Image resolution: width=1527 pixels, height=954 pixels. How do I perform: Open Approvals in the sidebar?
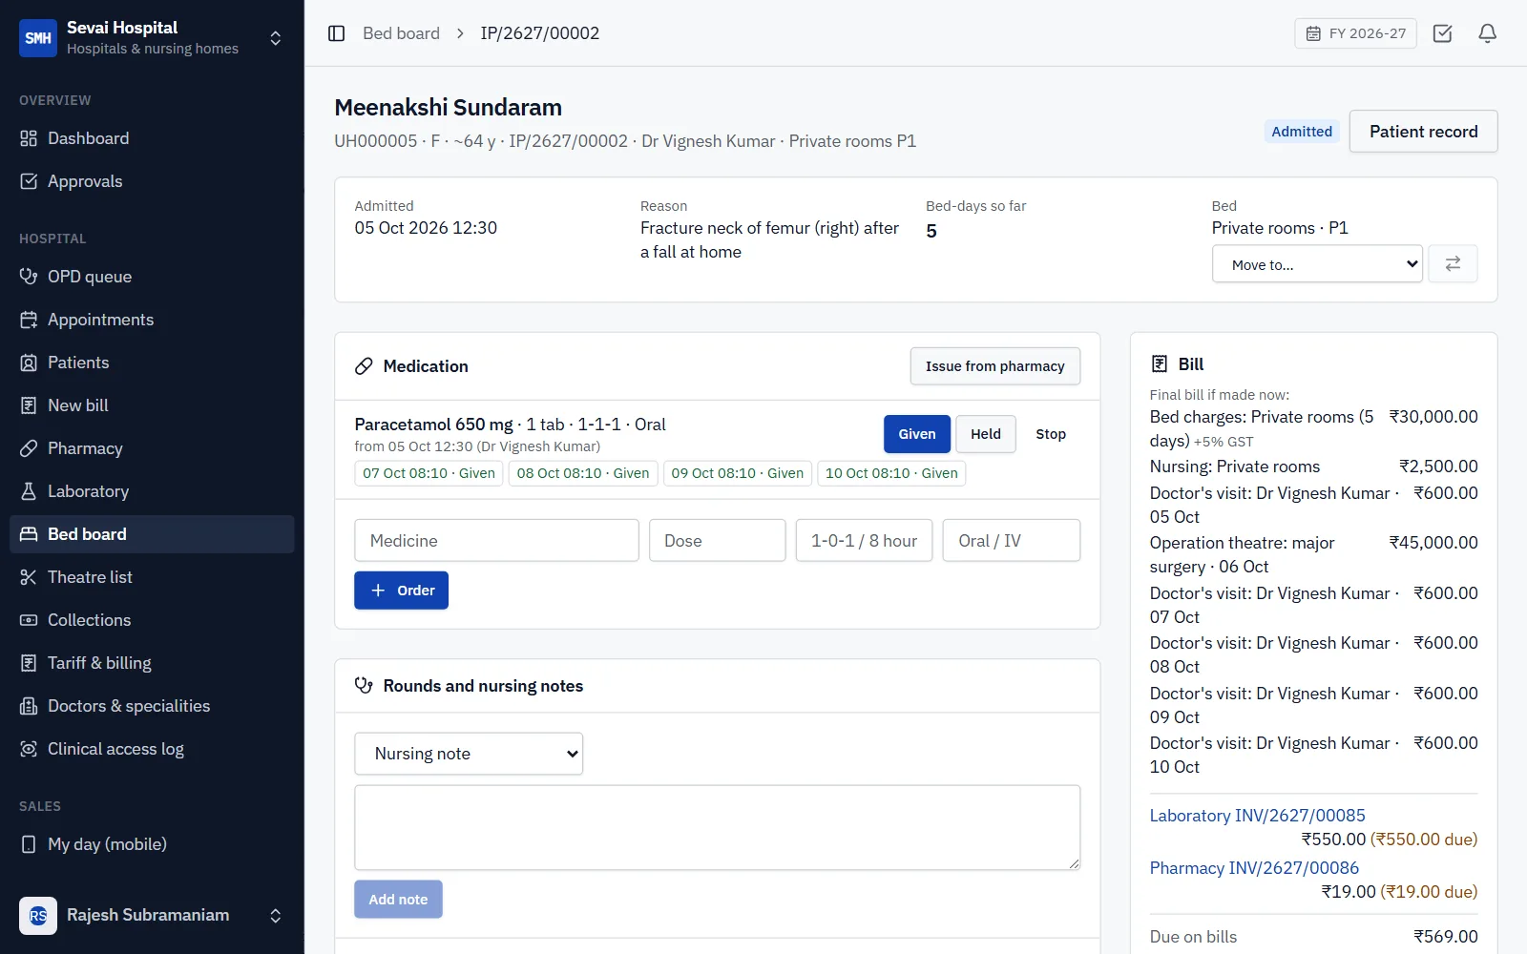click(x=152, y=181)
